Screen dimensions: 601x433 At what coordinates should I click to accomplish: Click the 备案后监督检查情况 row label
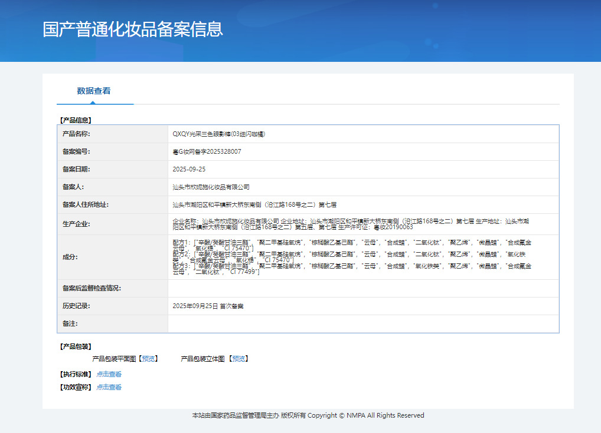(92, 288)
